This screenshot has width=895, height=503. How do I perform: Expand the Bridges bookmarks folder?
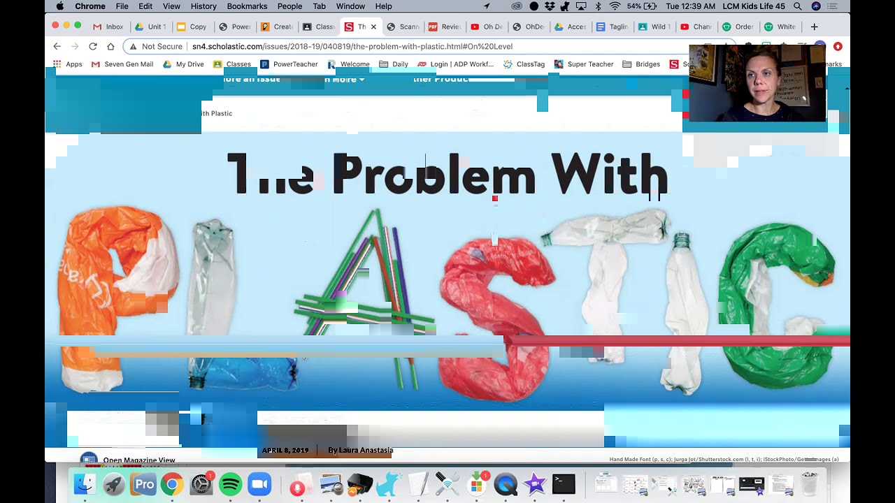[x=641, y=64]
